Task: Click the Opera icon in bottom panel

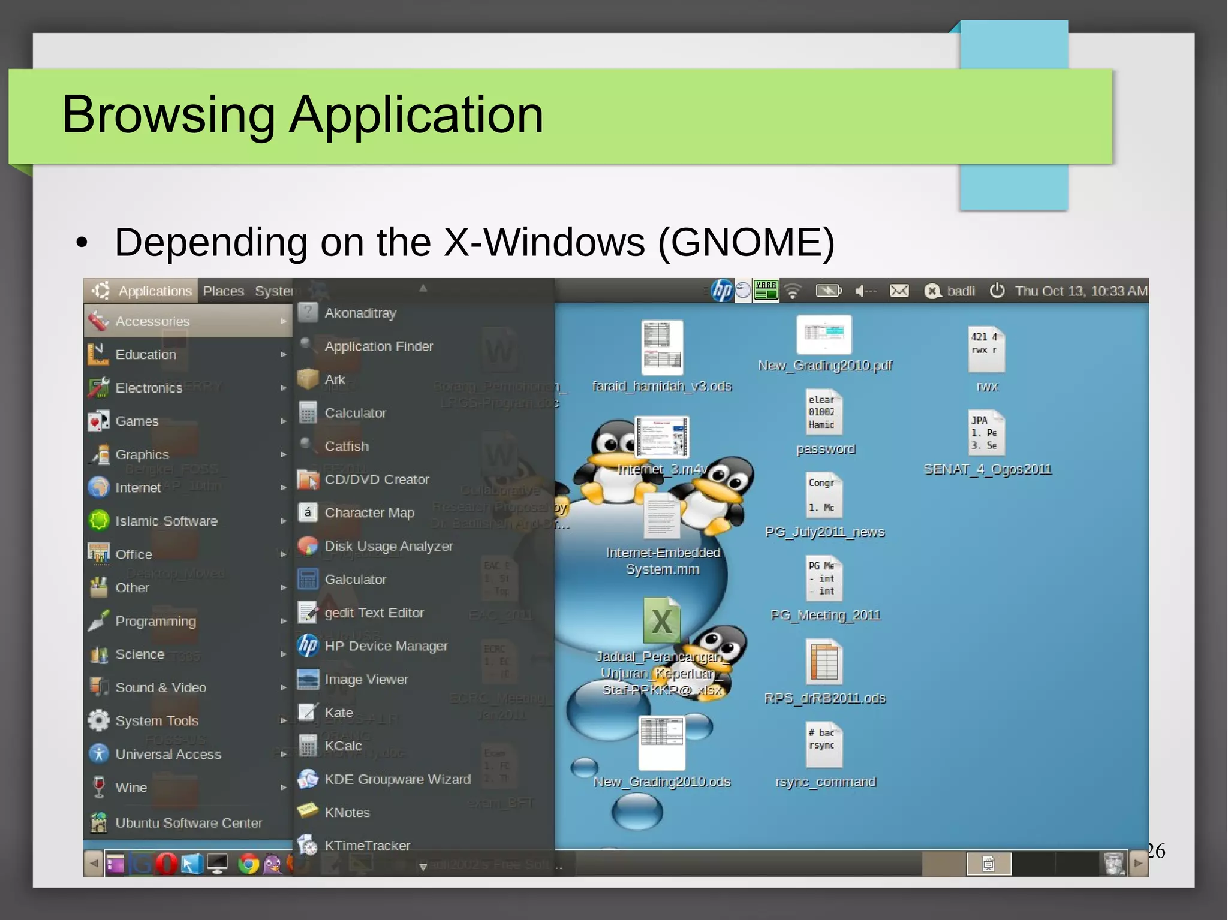Action: click(165, 864)
